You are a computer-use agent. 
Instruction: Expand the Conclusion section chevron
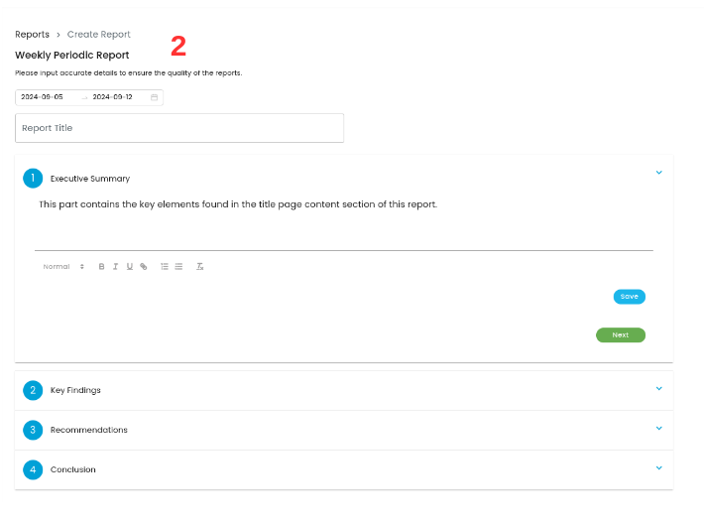click(x=658, y=468)
